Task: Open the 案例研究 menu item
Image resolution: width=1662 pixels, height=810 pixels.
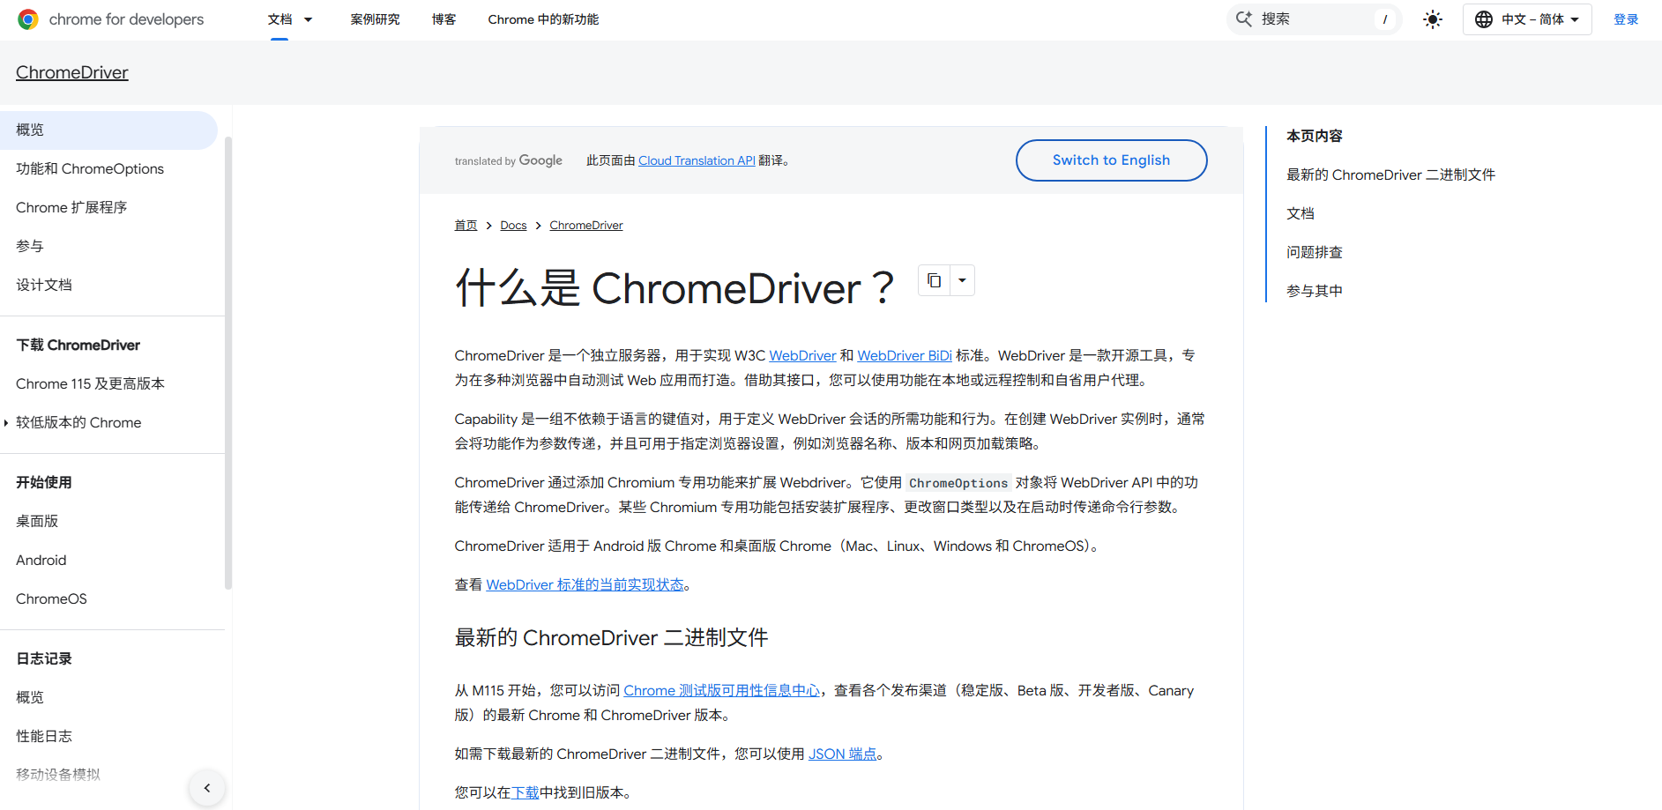Action: [375, 19]
